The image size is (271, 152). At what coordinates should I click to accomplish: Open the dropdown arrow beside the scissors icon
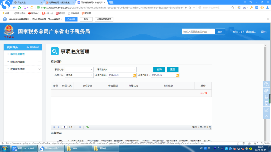click(x=247, y=8)
